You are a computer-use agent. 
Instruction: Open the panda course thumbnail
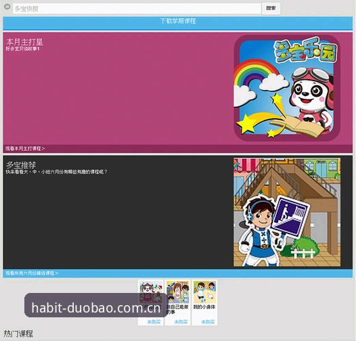(x=151, y=292)
